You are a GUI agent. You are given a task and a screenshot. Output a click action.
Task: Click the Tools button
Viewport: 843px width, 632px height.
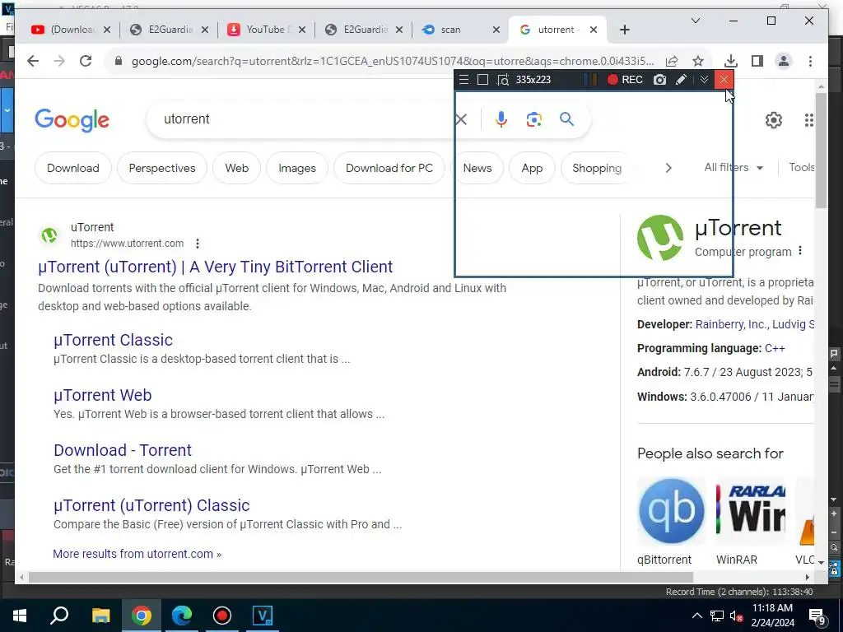(x=802, y=168)
